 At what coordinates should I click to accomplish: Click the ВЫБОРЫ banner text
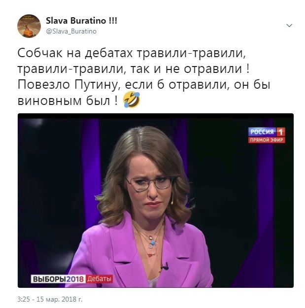[x=49, y=279]
